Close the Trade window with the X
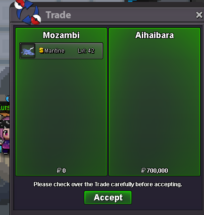The image size is (204, 215). point(199,15)
